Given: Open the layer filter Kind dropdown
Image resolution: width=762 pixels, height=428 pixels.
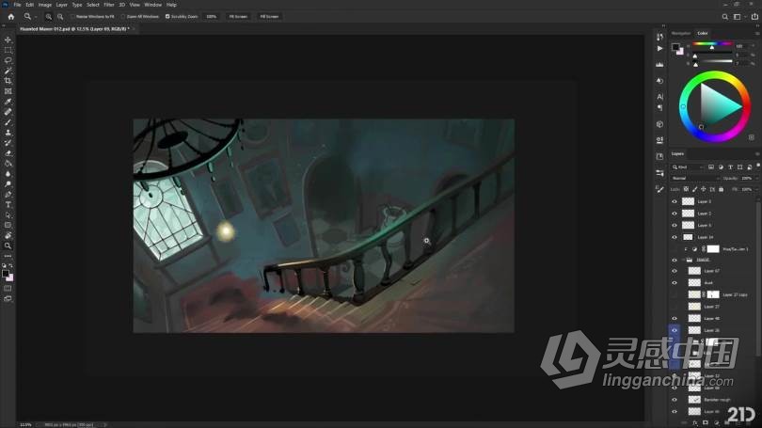Looking at the screenshot, I should coord(688,167).
